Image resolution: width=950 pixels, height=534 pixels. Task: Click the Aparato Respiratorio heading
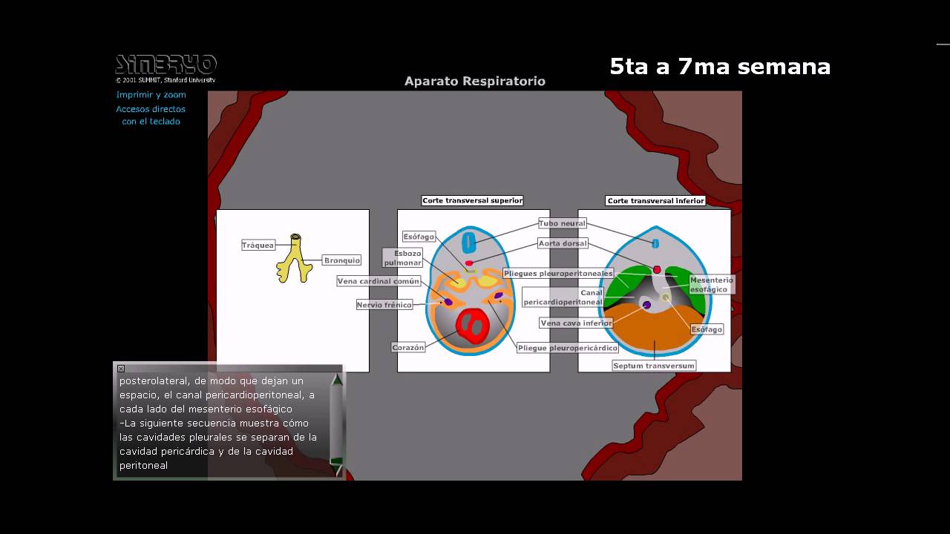click(475, 82)
